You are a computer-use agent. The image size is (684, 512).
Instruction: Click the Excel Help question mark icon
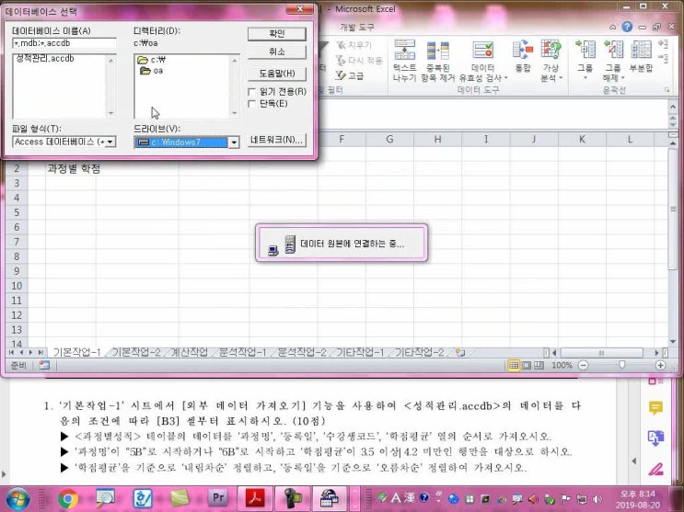(627, 27)
